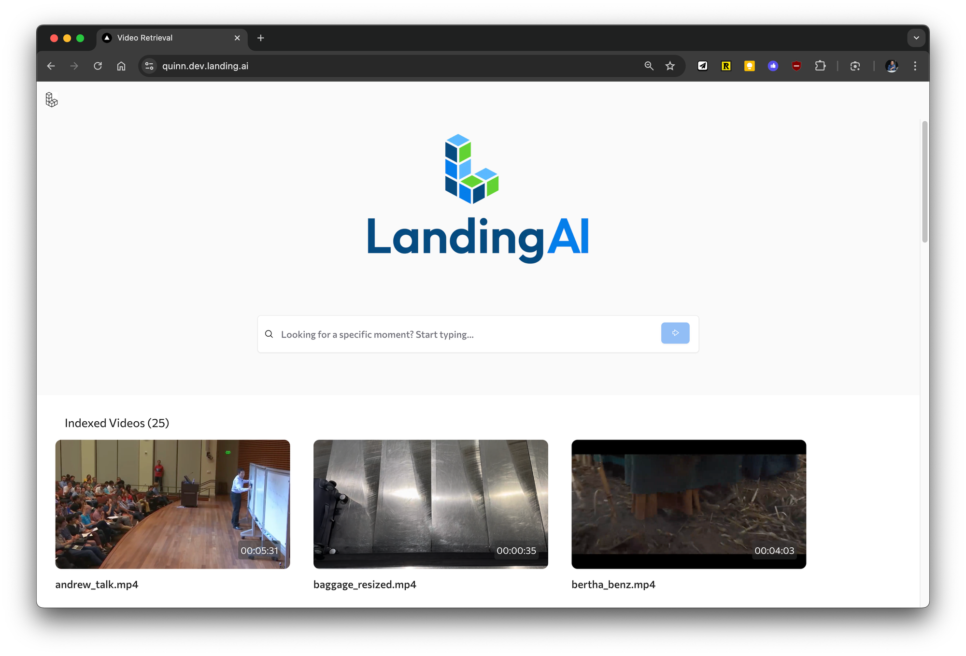Submit search with the blue arrow button

(675, 333)
